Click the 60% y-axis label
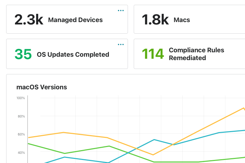 [x=20, y=134]
